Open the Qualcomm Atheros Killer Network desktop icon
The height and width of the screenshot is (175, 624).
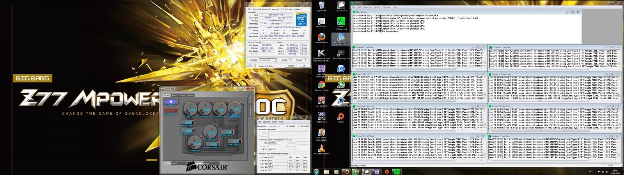[321, 55]
